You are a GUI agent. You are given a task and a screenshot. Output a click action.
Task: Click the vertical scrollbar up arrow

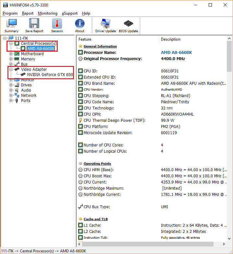(x=229, y=38)
